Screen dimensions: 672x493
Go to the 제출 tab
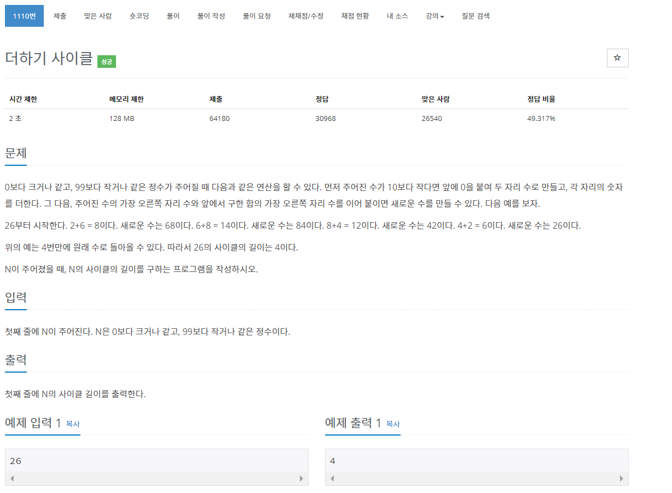(x=60, y=16)
